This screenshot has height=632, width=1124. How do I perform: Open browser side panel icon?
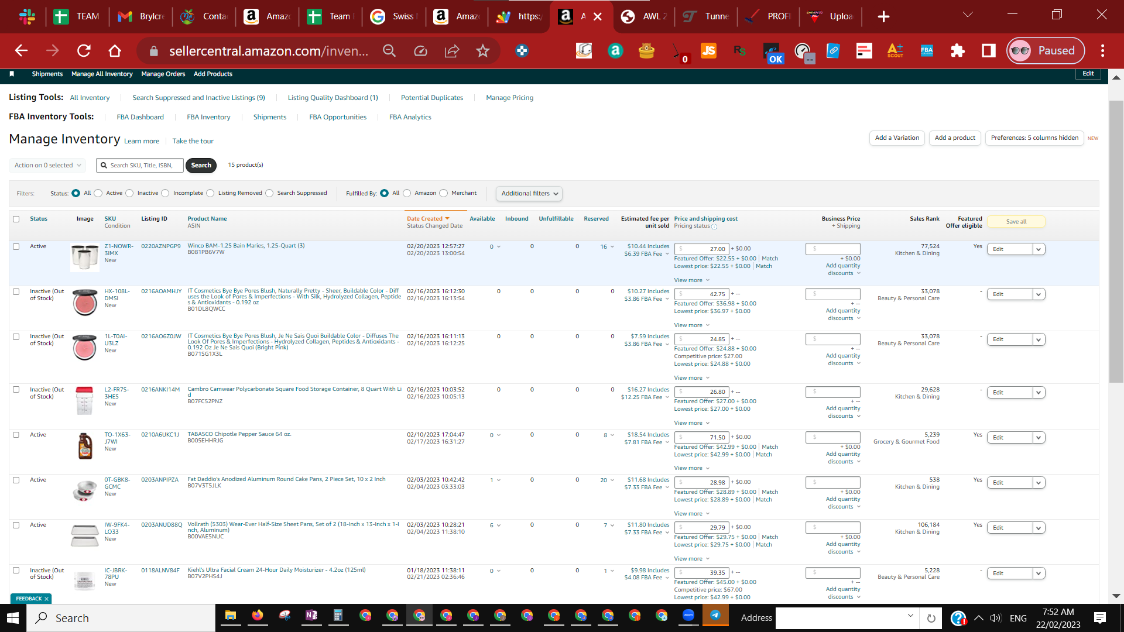[x=989, y=51]
